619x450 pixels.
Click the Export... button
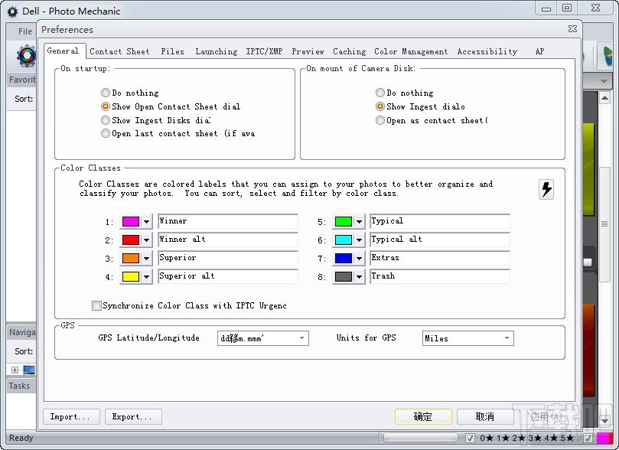[x=133, y=417]
